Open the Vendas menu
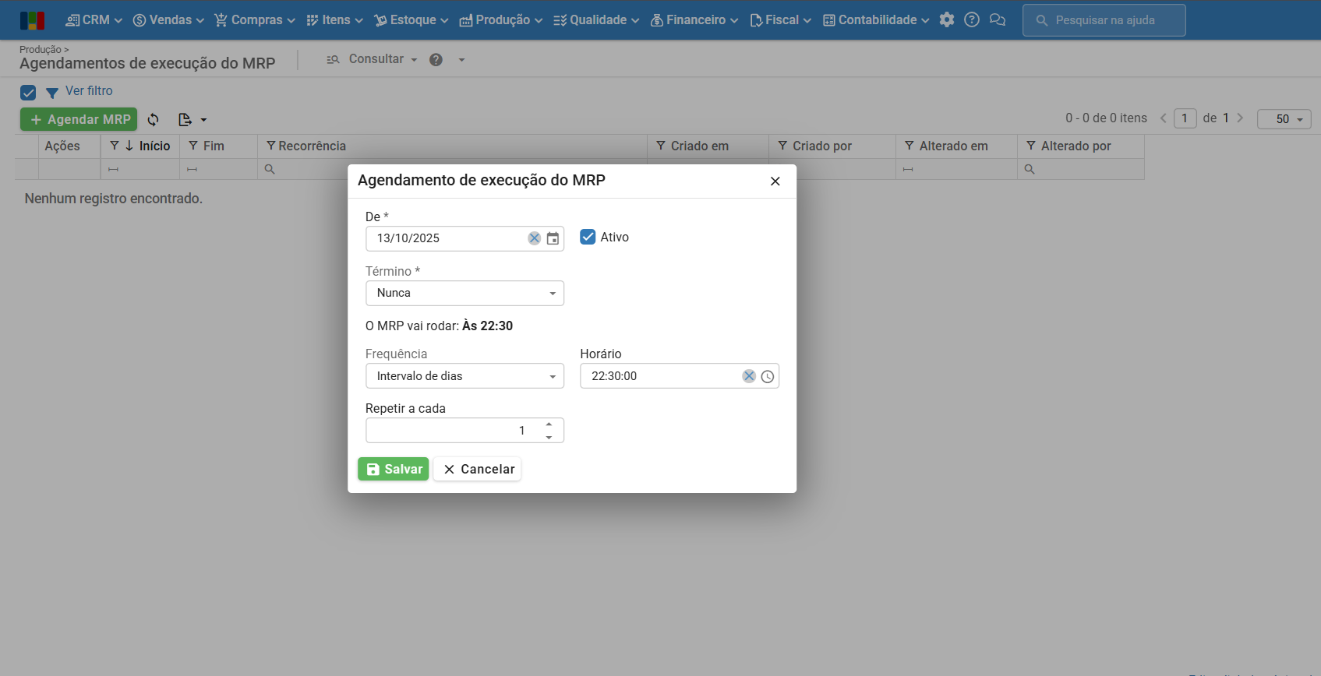 (x=168, y=20)
